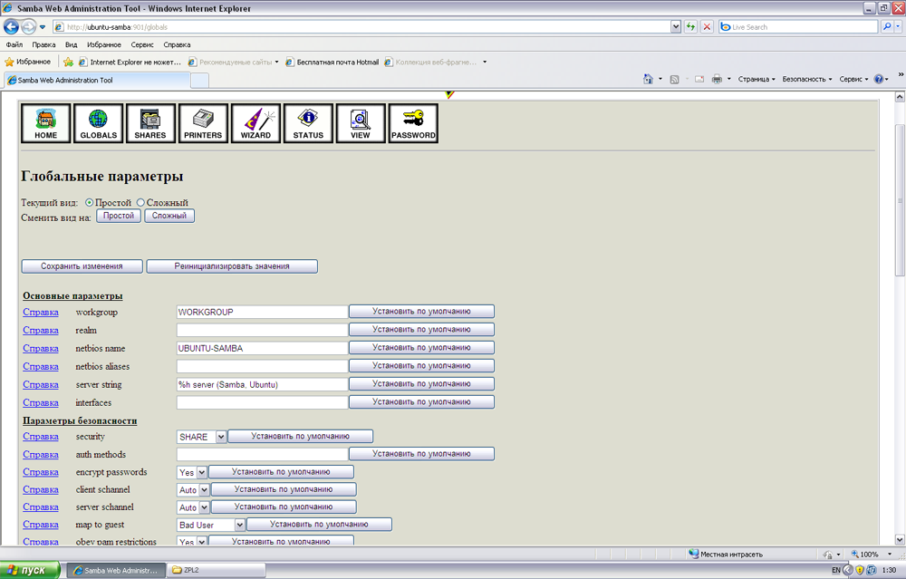Select the Простой radio button

click(90, 202)
